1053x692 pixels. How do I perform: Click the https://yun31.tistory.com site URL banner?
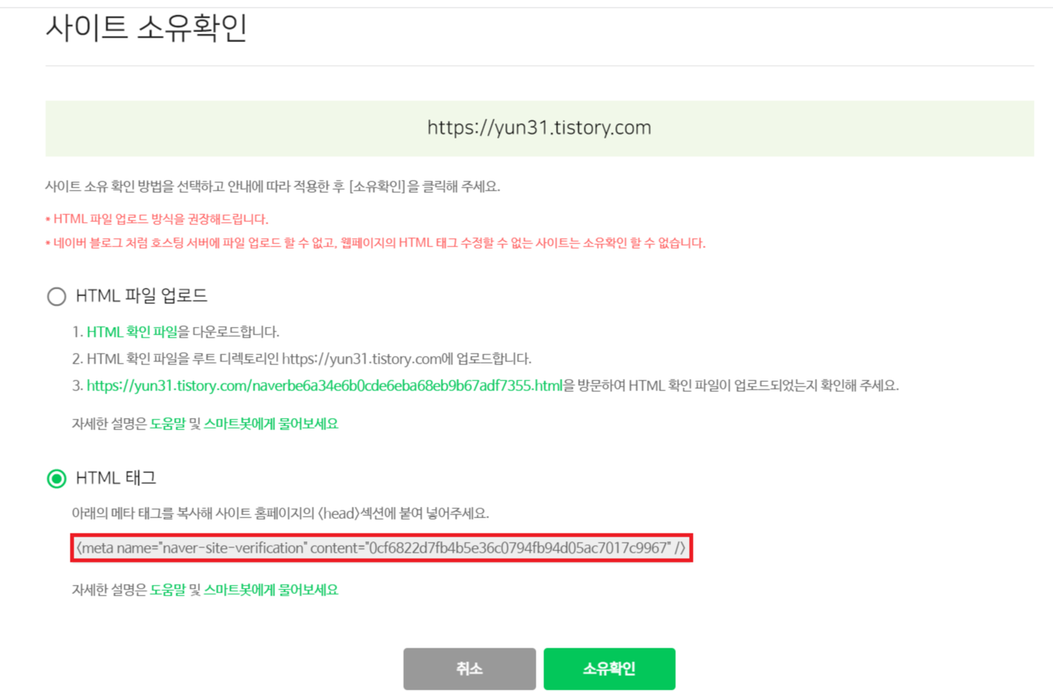(540, 128)
